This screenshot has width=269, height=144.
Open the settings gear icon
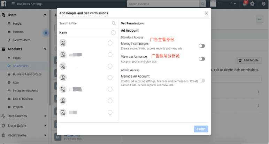click(x=252, y=4)
